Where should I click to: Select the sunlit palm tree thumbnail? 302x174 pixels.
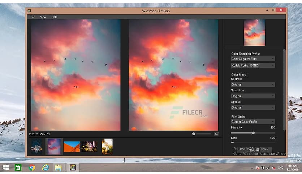coord(107,147)
